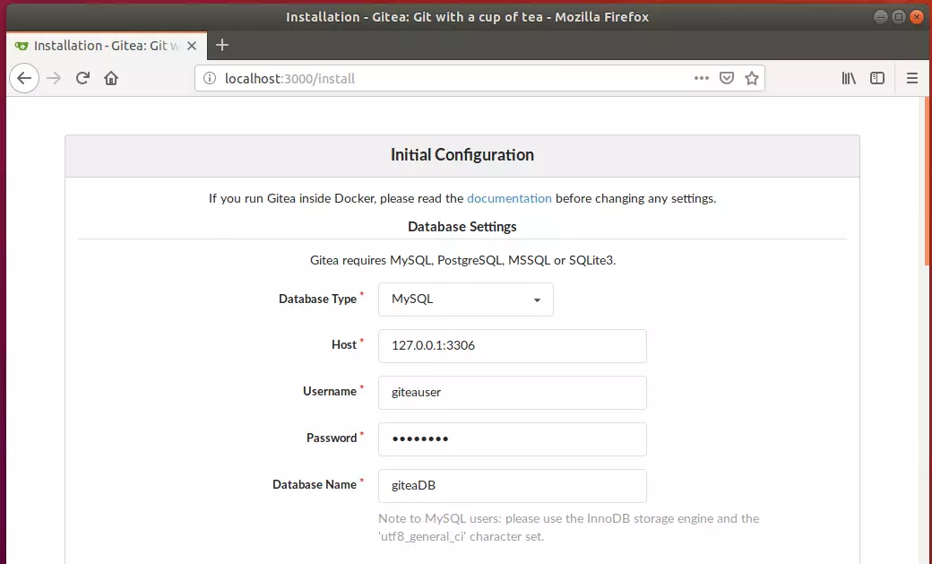
Task: Open a new tab with plus button
Action: point(222,45)
